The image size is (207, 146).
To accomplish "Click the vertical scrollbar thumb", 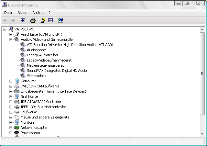I will point(202,73).
